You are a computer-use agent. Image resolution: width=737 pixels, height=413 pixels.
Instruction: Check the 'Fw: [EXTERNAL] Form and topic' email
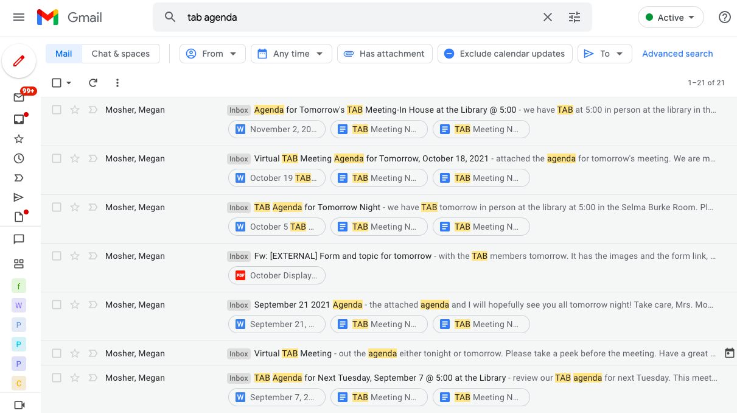pos(57,256)
